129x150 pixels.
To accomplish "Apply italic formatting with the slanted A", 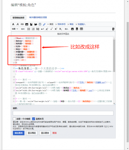I will pos(18,24).
